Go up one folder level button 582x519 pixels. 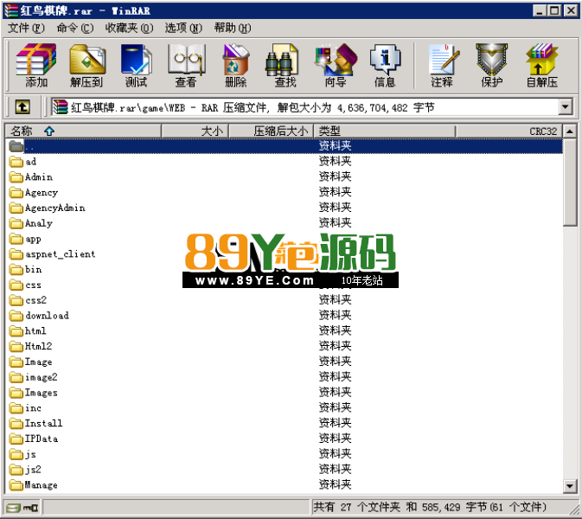[x=22, y=107]
